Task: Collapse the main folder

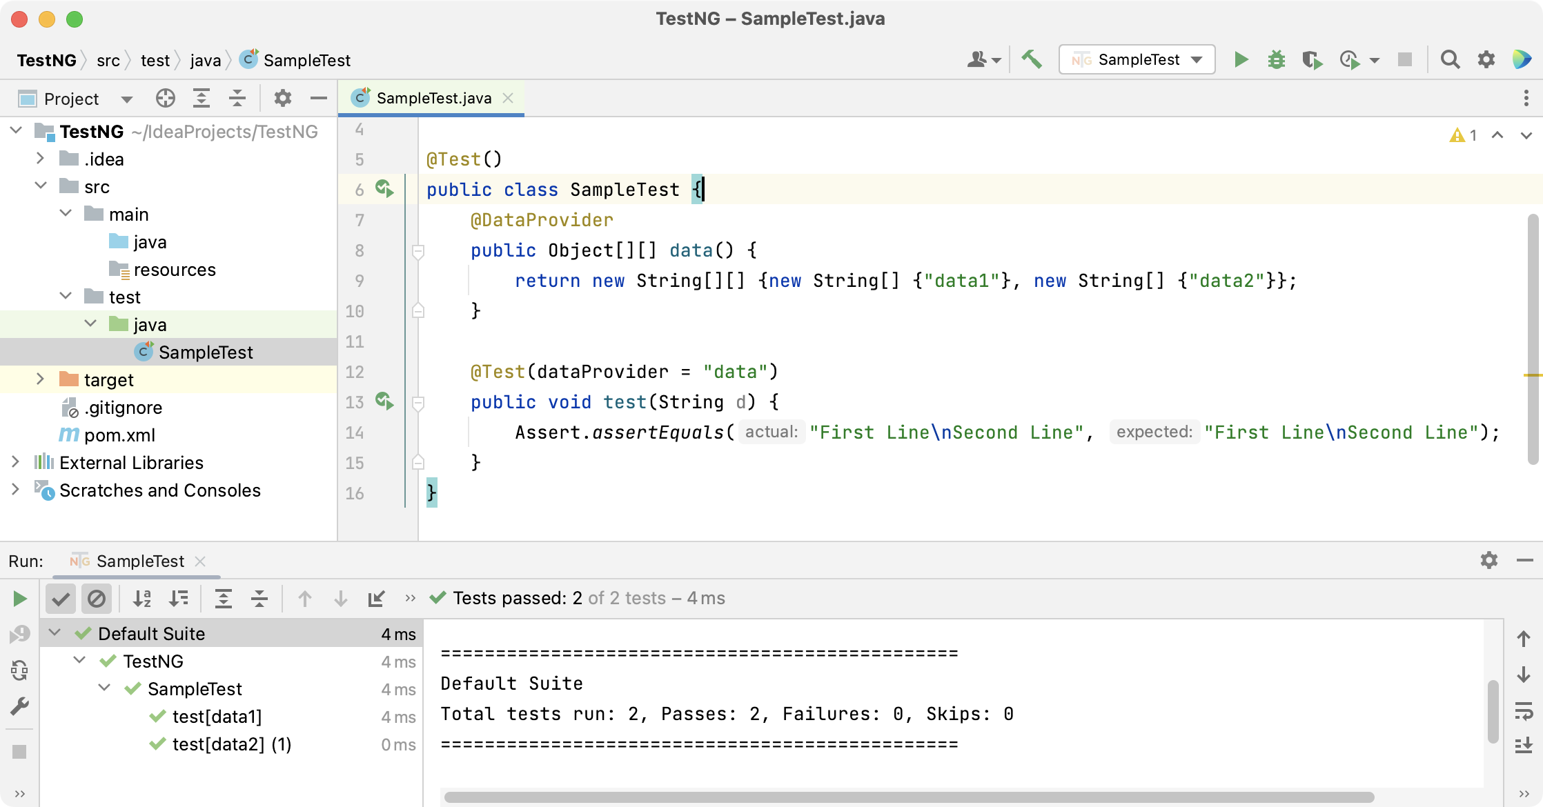Action: coord(66,214)
